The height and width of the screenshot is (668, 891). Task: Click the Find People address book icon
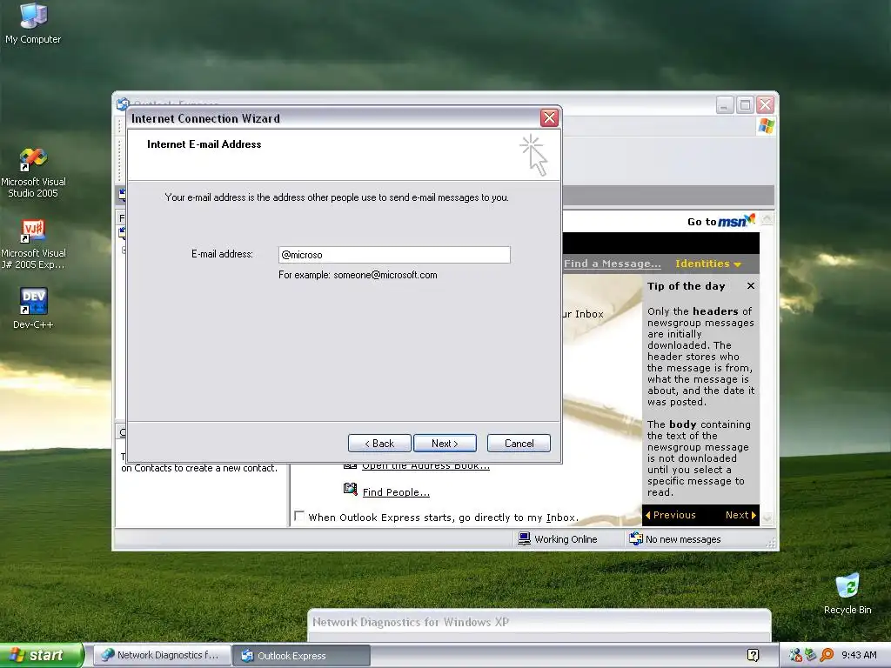click(350, 489)
